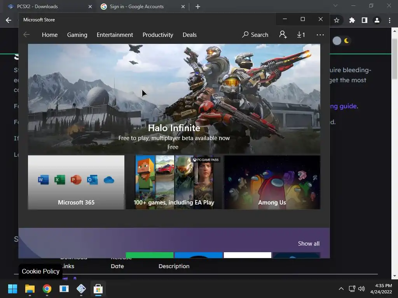This screenshot has width=398, height=298.
Task: Open Cookie Policy button
Action: coord(40,271)
